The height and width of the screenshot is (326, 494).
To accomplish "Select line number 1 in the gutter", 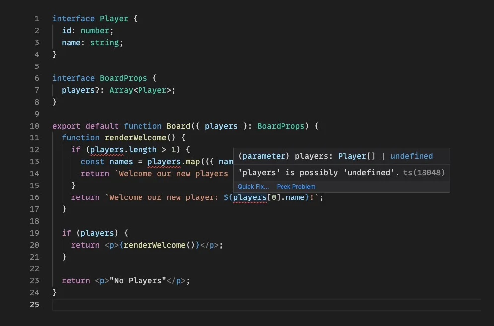I will [x=37, y=18].
